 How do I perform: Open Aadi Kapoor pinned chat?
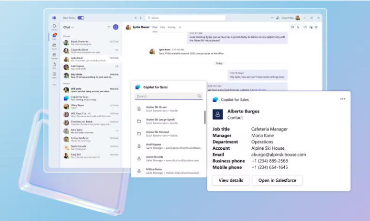coord(91,67)
